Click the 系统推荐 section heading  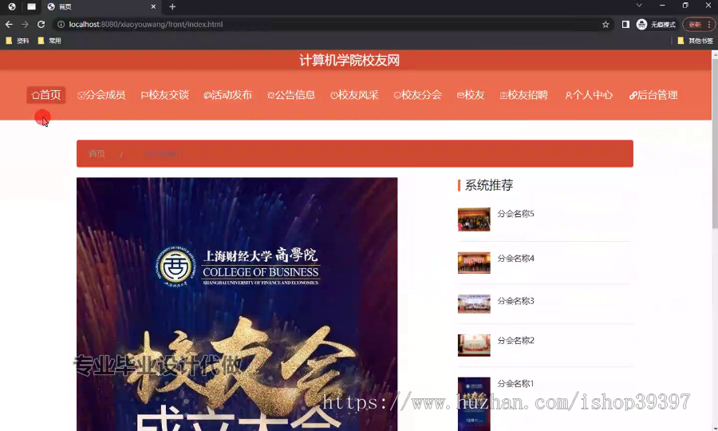pyautogui.click(x=488, y=185)
